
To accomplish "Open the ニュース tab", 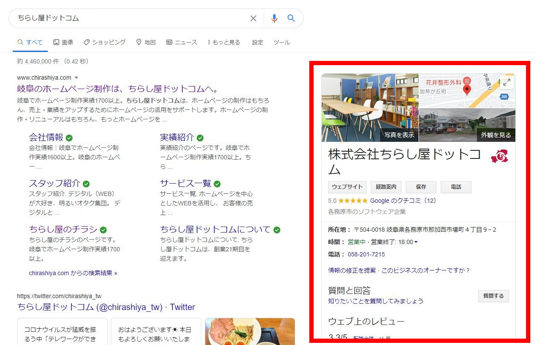I will pyautogui.click(x=182, y=42).
